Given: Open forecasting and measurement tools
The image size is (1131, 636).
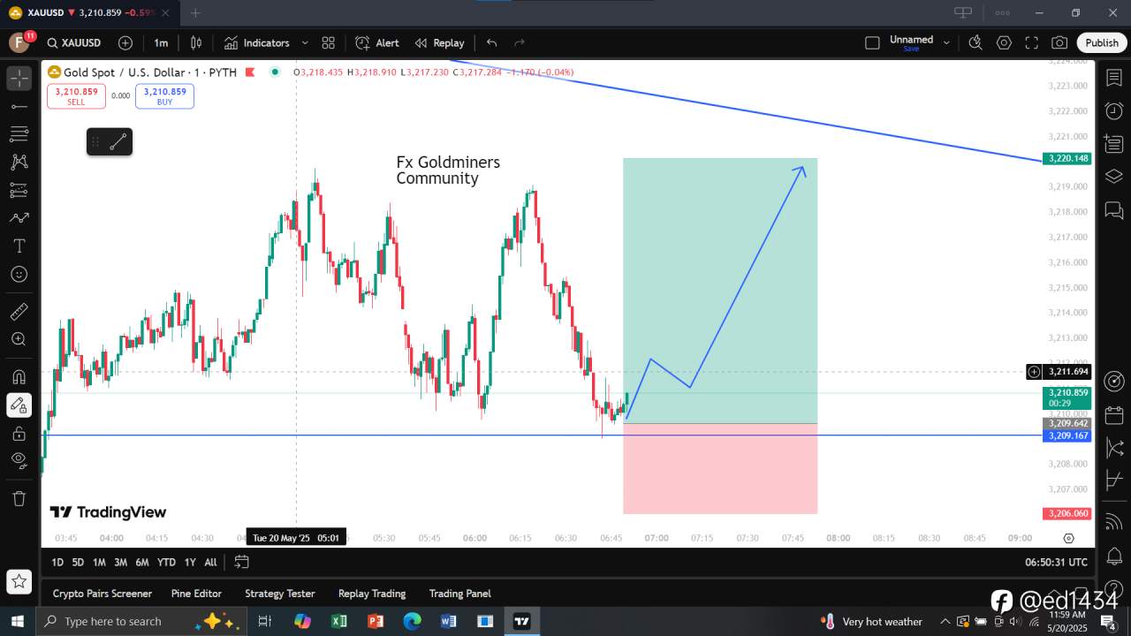Looking at the screenshot, I should tap(19, 190).
